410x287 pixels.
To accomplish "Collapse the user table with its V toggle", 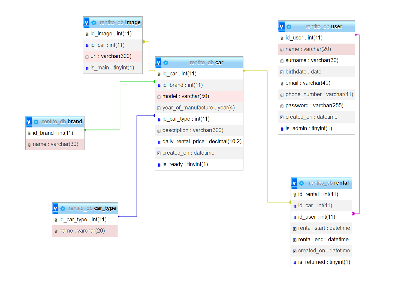I will (x=282, y=27).
